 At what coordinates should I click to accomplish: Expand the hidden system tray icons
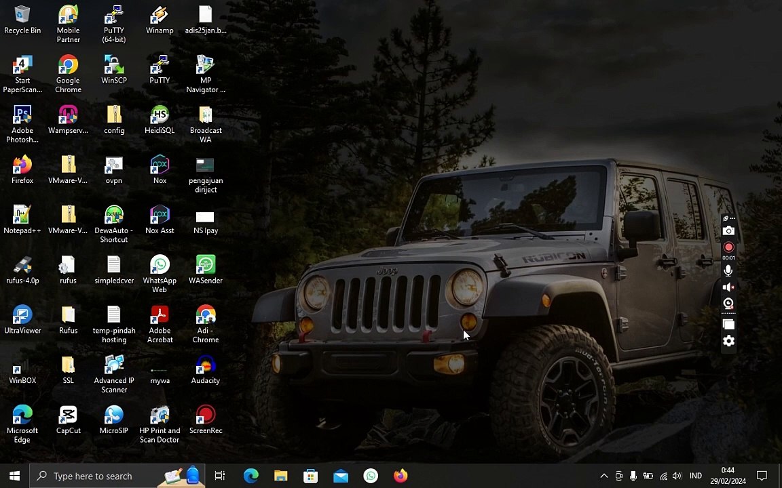(603, 476)
